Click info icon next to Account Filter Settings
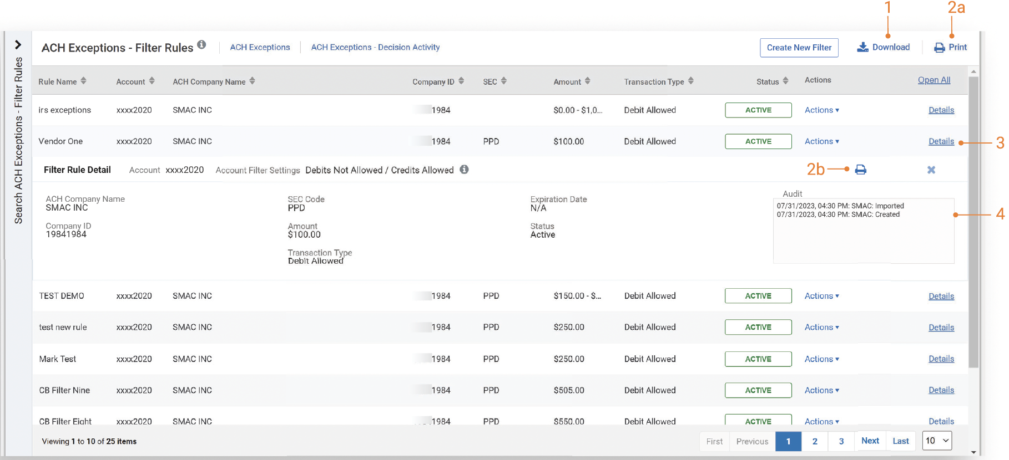This screenshot has height=460, width=1009. 464,170
